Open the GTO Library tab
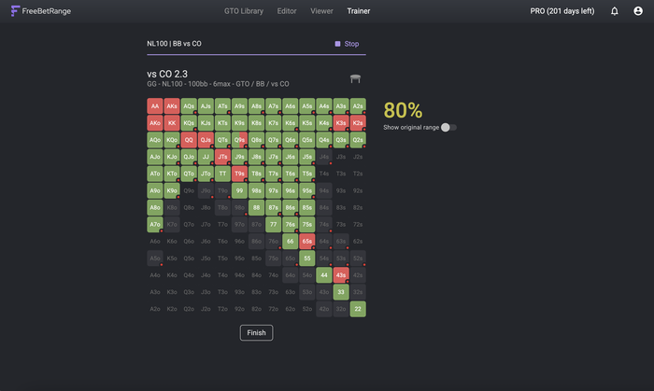The height and width of the screenshot is (391, 654). (243, 11)
